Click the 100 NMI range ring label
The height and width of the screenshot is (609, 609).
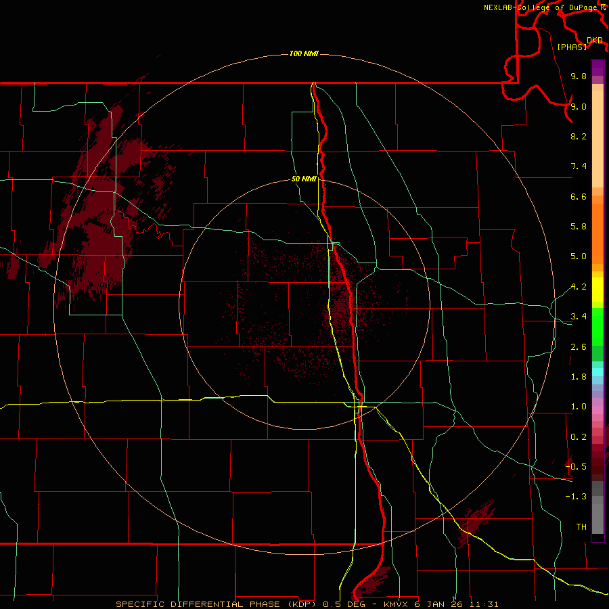tap(304, 53)
